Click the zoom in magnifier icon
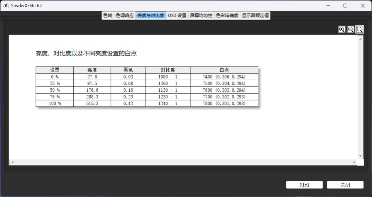This screenshot has width=372, height=197. point(342,29)
